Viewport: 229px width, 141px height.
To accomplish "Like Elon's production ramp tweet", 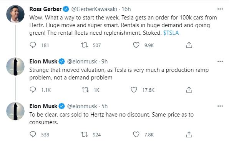I will pyautogui.click(x=134, y=90).
